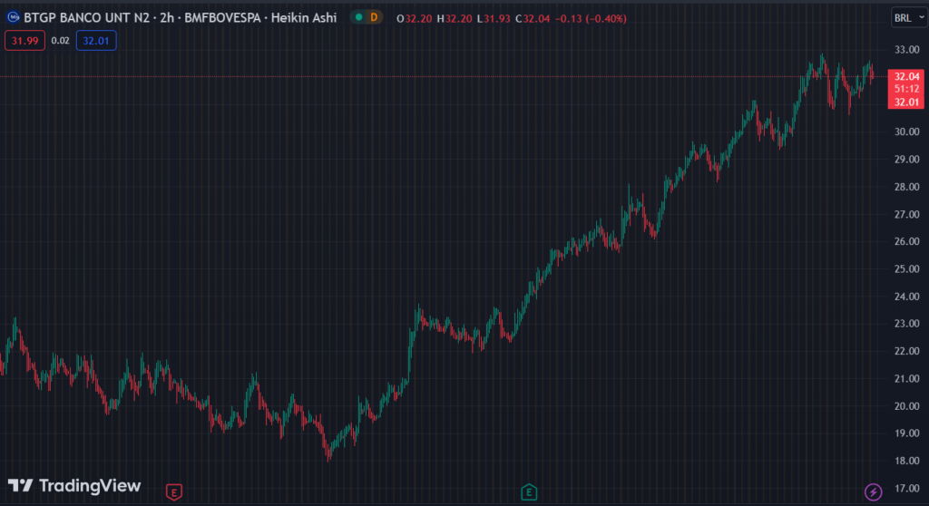Image resolution: width=929 pixels, height=506 pixels.
Task: Click the 0.02 spread value
Action: click(61, 41)
